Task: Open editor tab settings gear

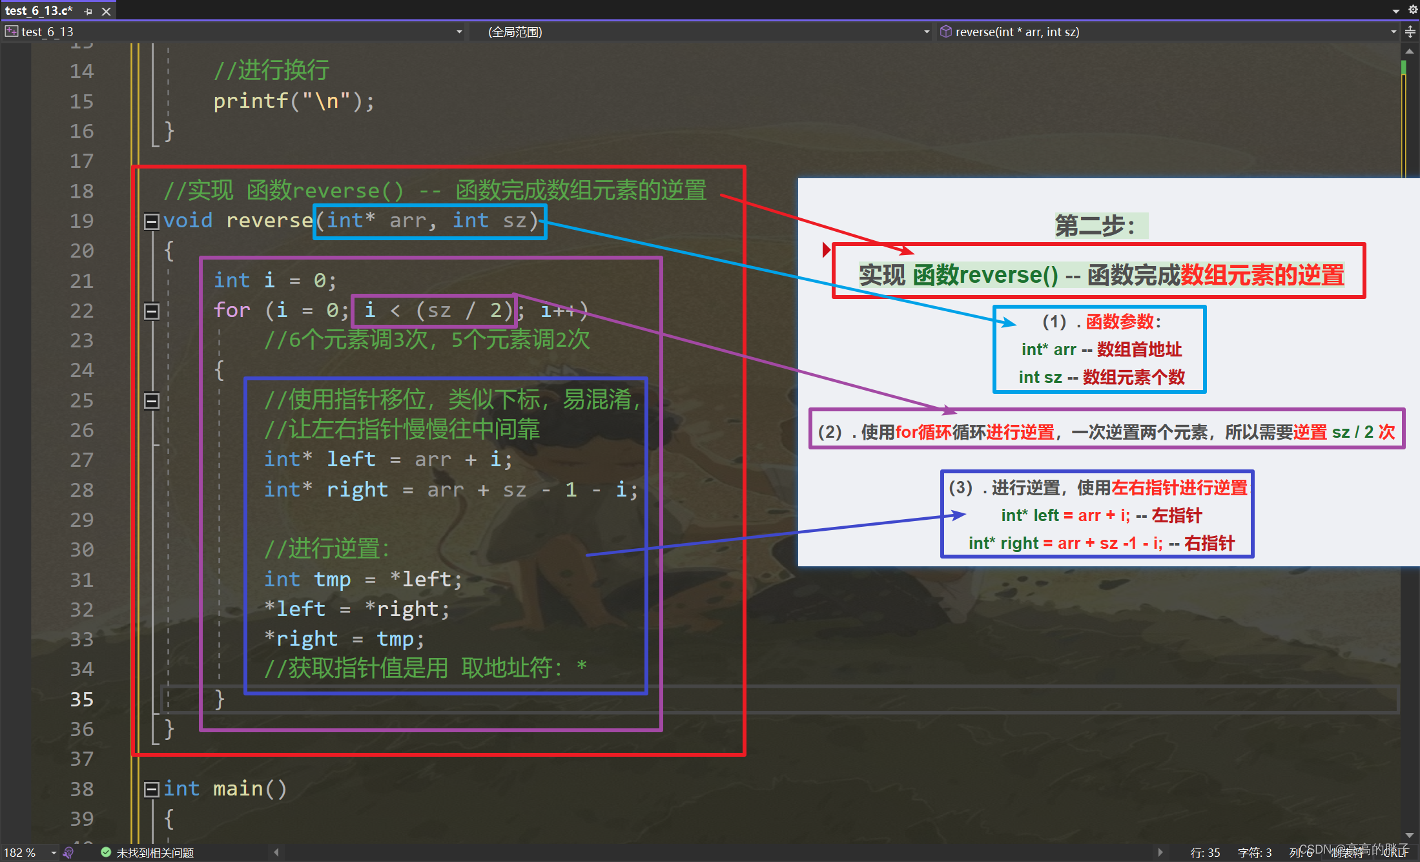Action: tap(1413, 10)
